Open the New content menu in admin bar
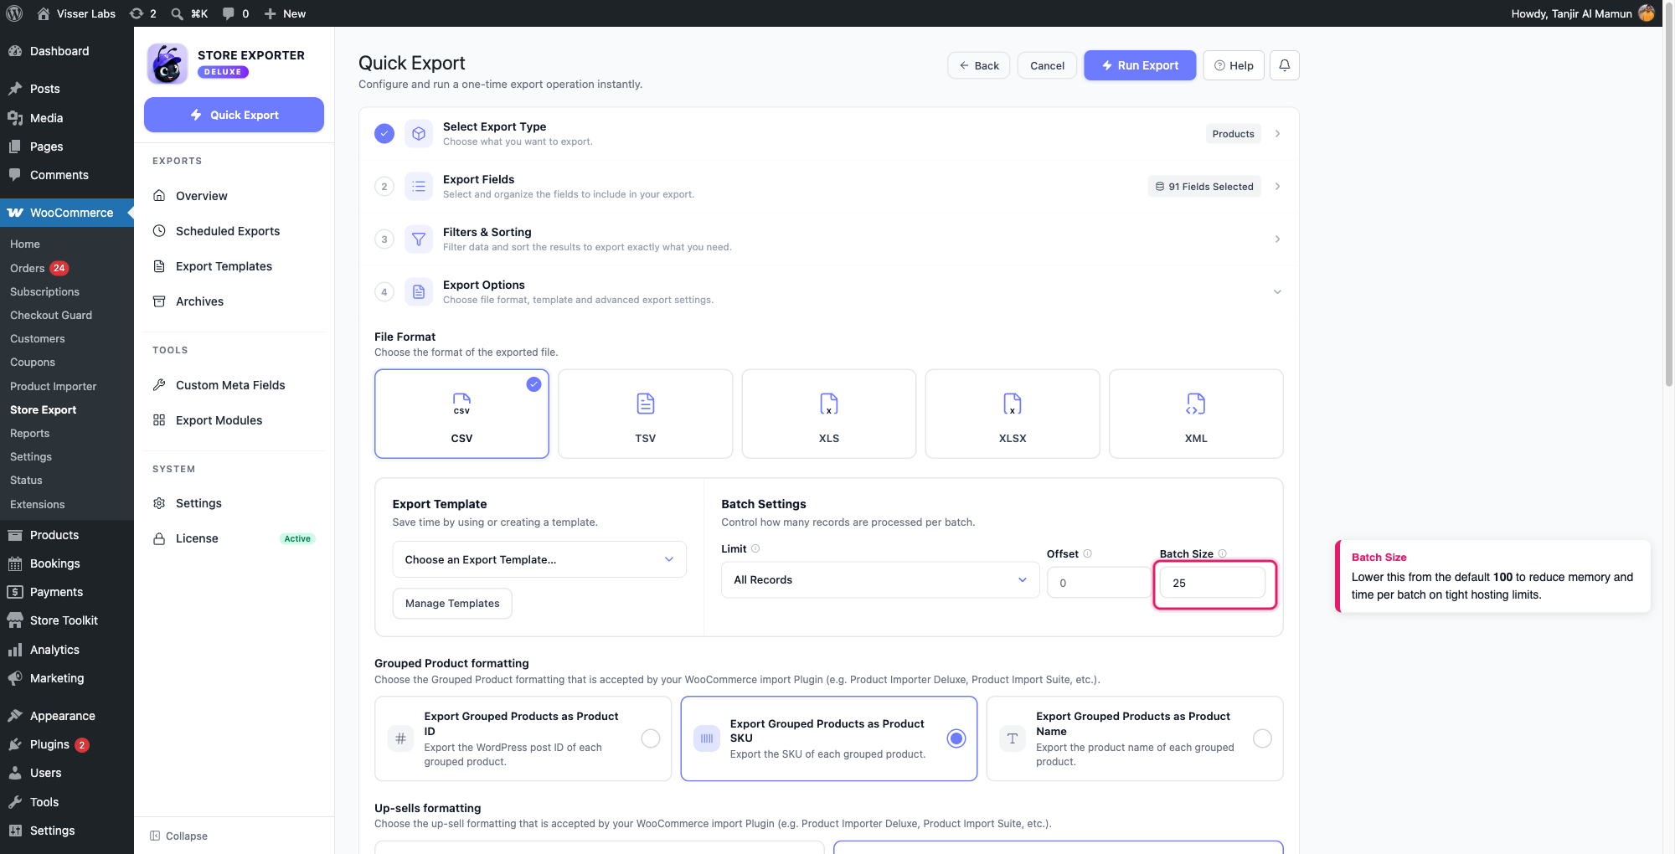This screenshot has width=1675, height=854. coord(285,13)
